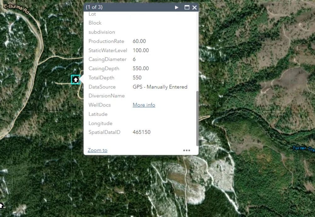
Task: Select the SpatialDataID value 465150
Action: click(141, 132)
